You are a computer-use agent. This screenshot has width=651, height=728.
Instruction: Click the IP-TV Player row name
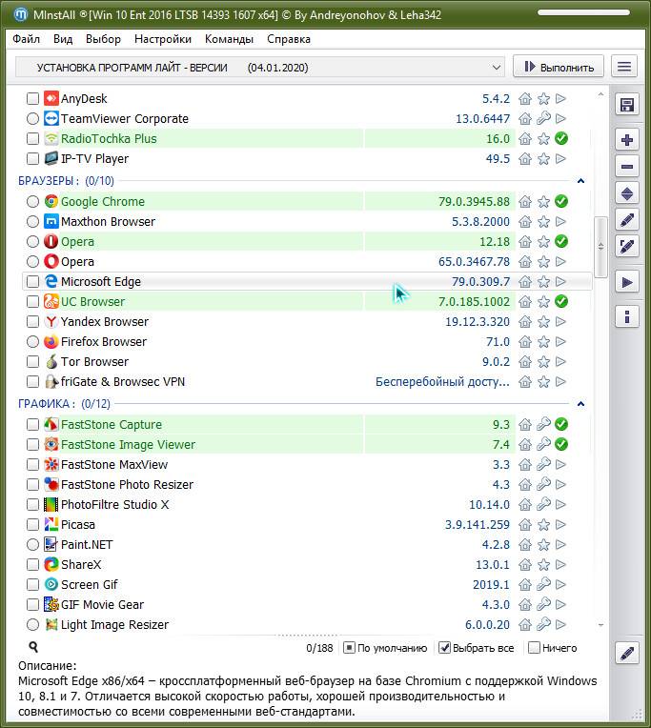pos(94,159)
